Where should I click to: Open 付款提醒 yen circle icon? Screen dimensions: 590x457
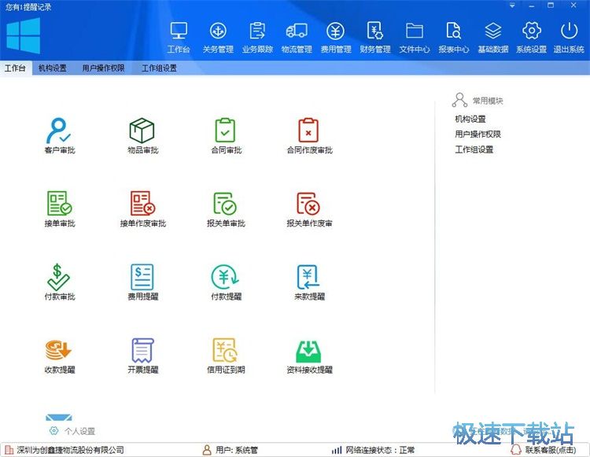point(225,277)
